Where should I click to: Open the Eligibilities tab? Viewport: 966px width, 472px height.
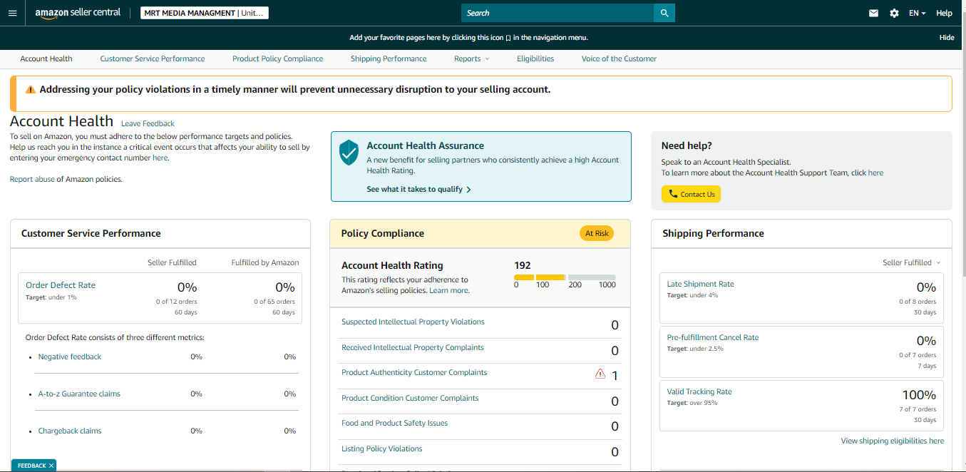point(535,58)
